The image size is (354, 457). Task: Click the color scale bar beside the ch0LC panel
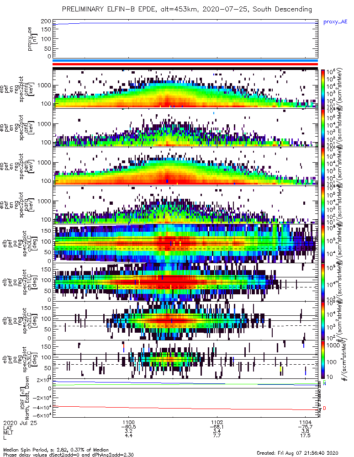coord(322,244)
